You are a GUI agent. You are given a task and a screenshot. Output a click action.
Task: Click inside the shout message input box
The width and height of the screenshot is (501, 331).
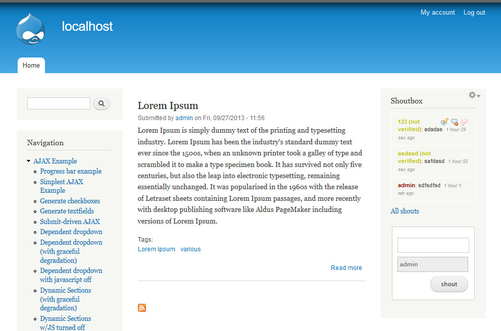point(433,245)
